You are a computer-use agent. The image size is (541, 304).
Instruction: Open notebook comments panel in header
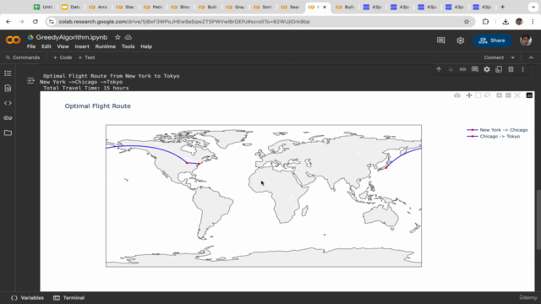click(x=441, y=41)
